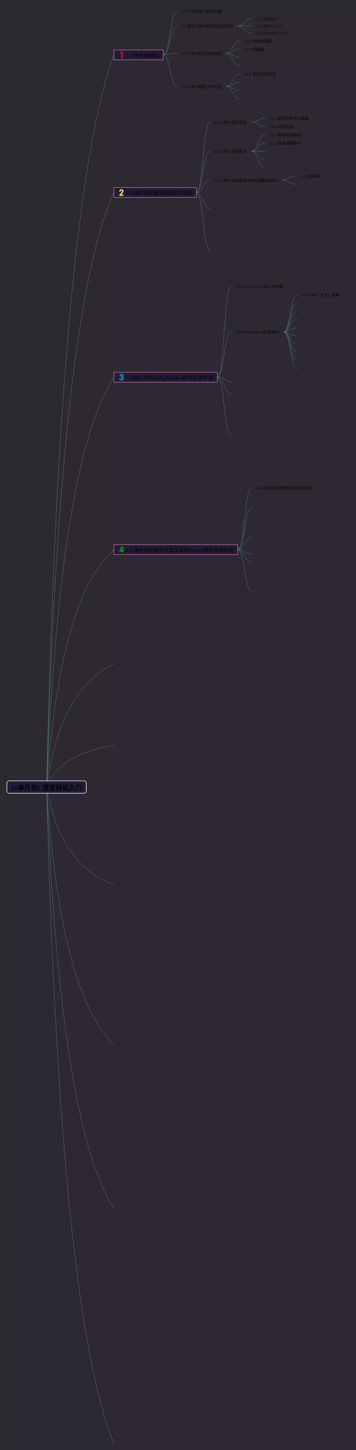The image size is (356, 1450).
Task: Click topic 2.2 51单片机的指令
Action: 230,151
